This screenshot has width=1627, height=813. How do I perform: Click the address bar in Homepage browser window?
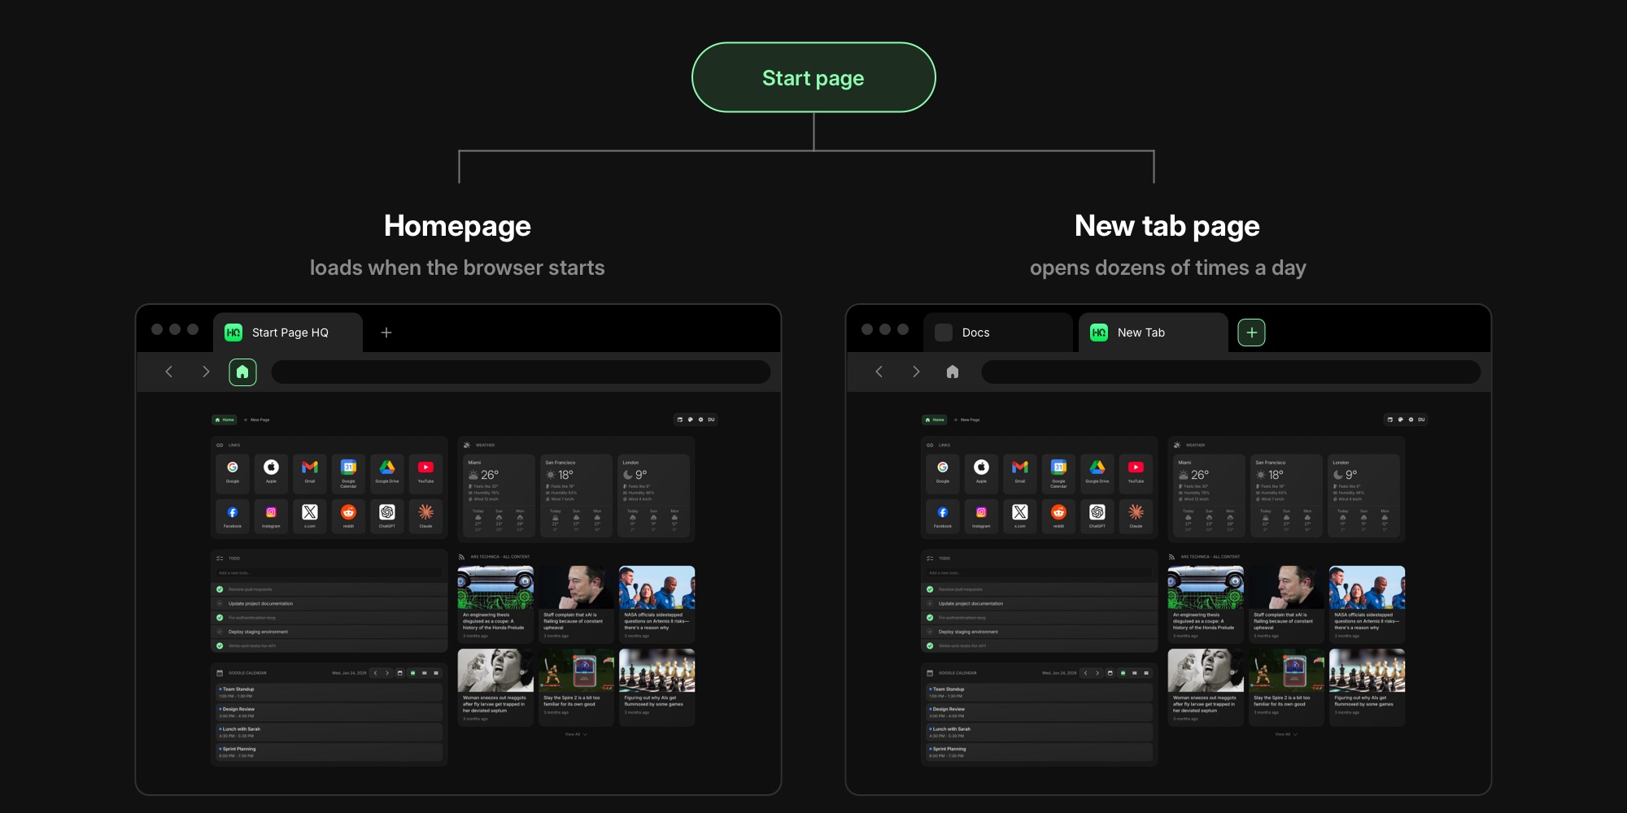coord(521,372)
